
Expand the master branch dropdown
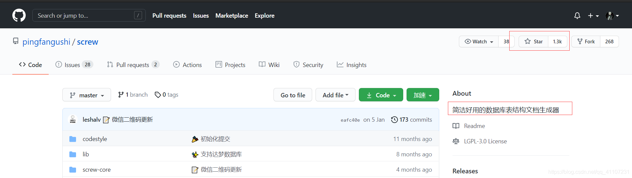point(86,95)
